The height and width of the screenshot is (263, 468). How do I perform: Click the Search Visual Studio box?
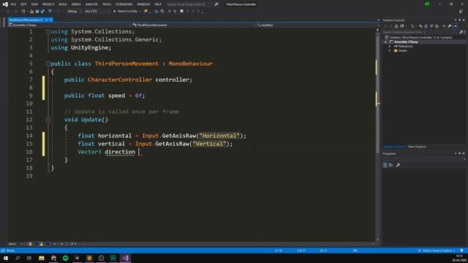[x=192, y=4]
